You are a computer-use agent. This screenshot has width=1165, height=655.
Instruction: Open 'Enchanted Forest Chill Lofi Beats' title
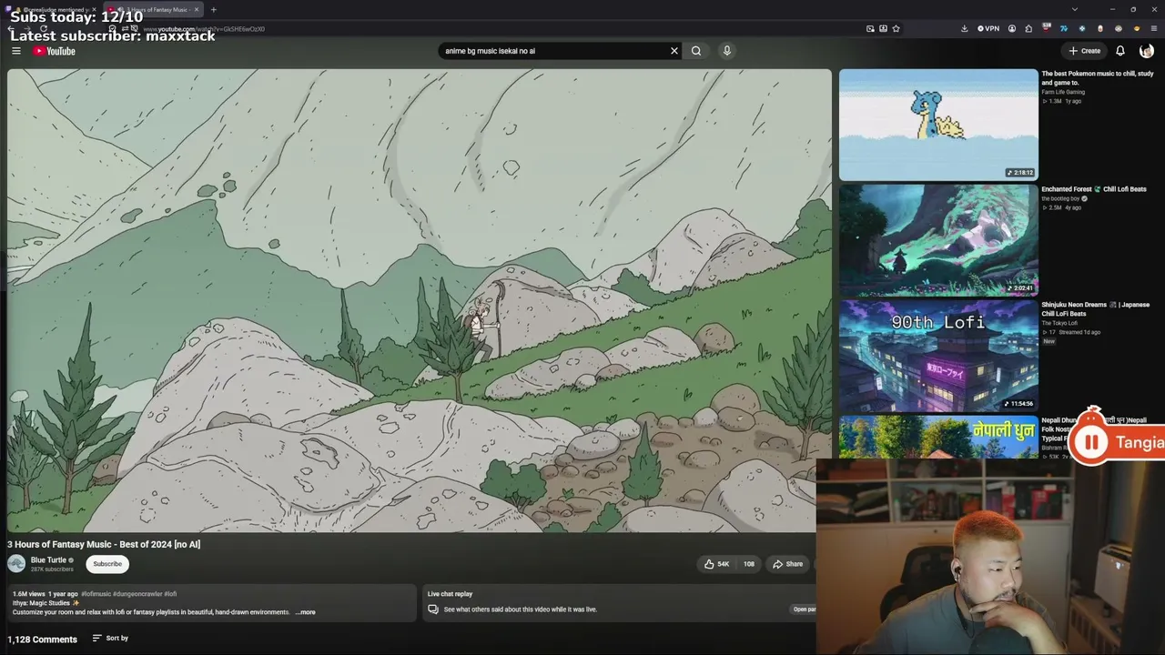(x=1094, y=189)
